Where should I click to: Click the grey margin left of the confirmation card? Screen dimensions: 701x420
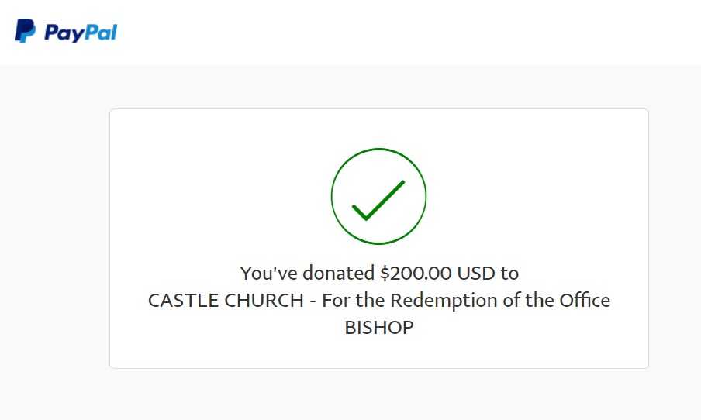(54, 232)
